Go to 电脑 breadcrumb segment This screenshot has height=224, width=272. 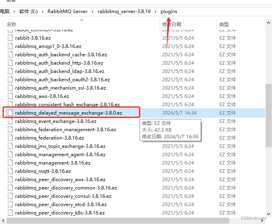tap(5, 11)
